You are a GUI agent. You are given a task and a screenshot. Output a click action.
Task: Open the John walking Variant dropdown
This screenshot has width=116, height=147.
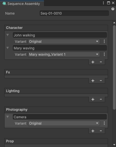pos(64,41)
